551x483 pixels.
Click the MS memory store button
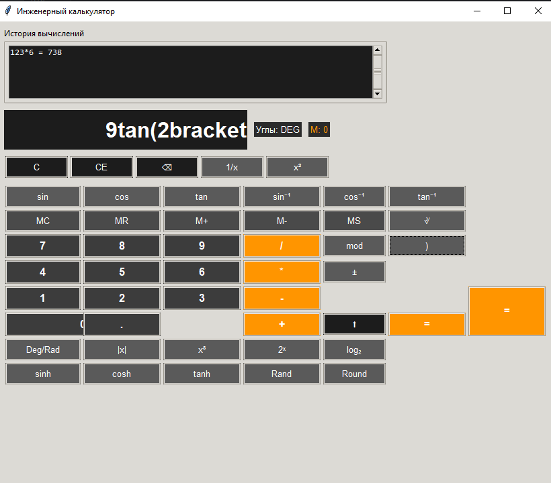354,221
